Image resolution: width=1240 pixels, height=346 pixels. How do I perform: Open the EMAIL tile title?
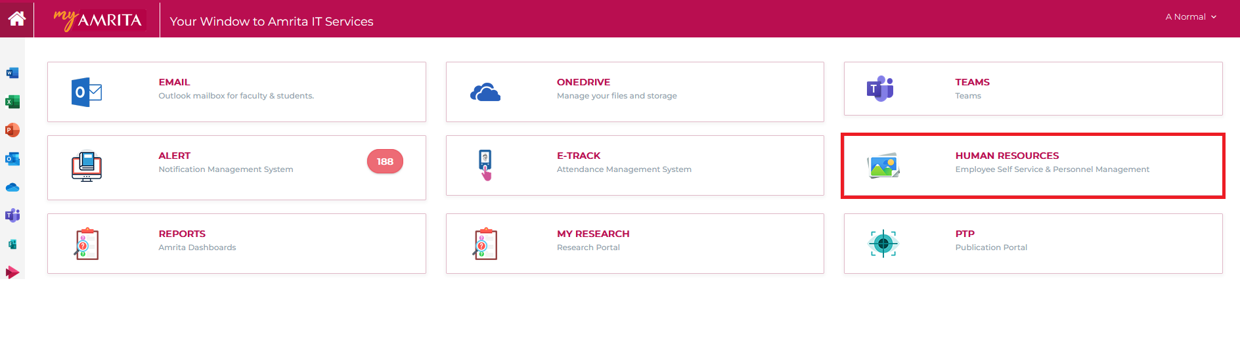click(x=174, y=82)
